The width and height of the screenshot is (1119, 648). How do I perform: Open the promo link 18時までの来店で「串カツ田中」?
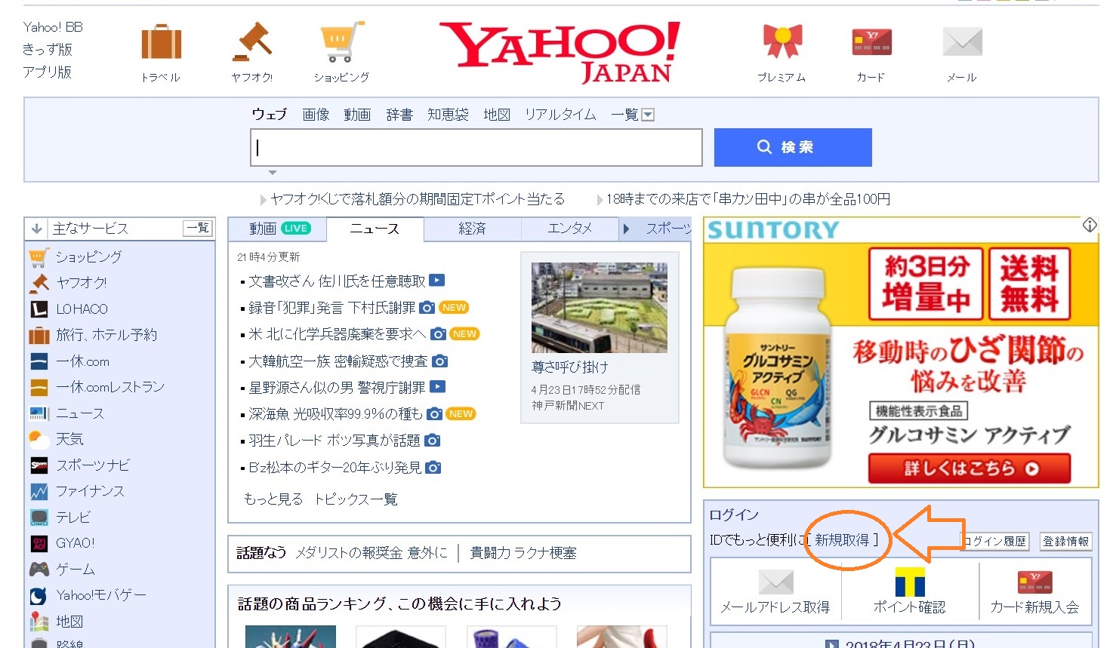pos(748,199)
